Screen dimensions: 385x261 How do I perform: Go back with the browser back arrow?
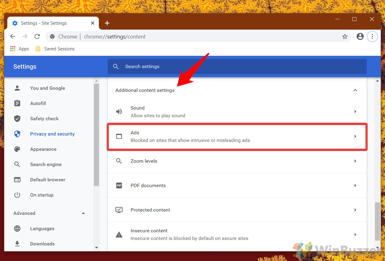[12, 37]
